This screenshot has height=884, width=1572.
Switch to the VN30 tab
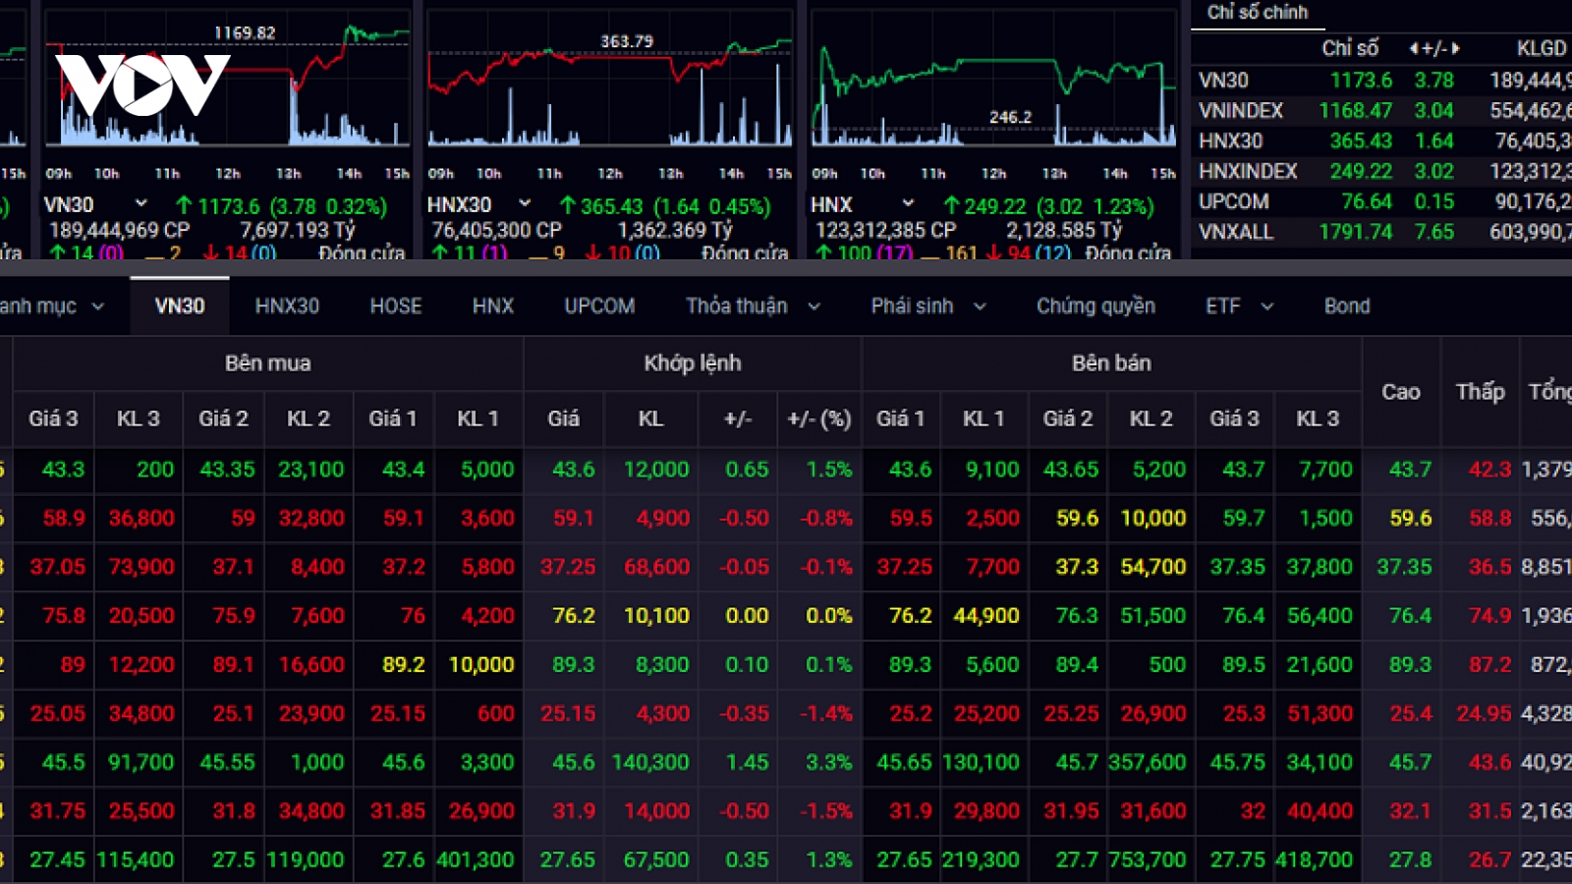tap(180, 305)
